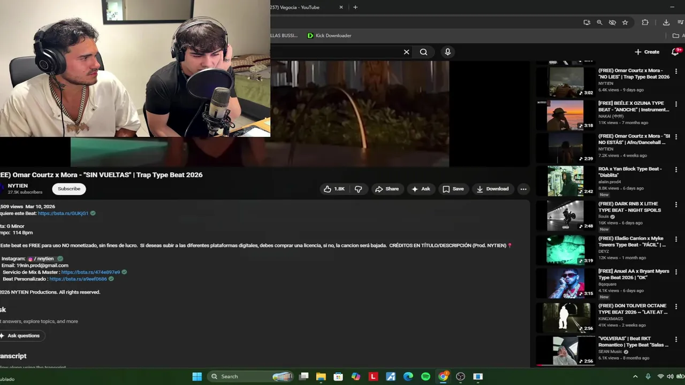Open options menu for SI NO ESTÁS video

[676, 137]
